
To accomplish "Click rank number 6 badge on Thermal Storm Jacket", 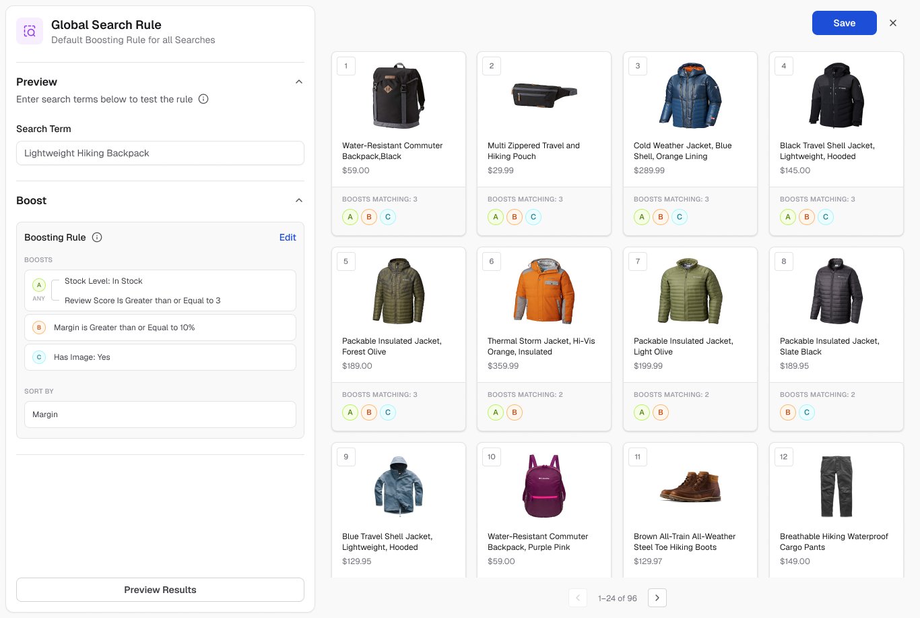I will pos(492,261).
